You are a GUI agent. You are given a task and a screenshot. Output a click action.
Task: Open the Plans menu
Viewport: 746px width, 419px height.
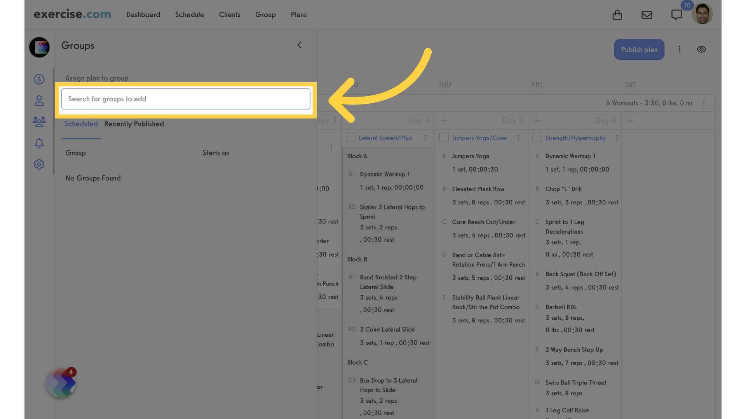[x=298, y=14]
